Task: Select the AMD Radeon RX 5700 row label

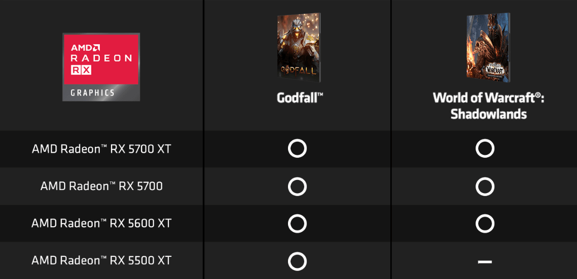Action: click(x=101, y=187)
